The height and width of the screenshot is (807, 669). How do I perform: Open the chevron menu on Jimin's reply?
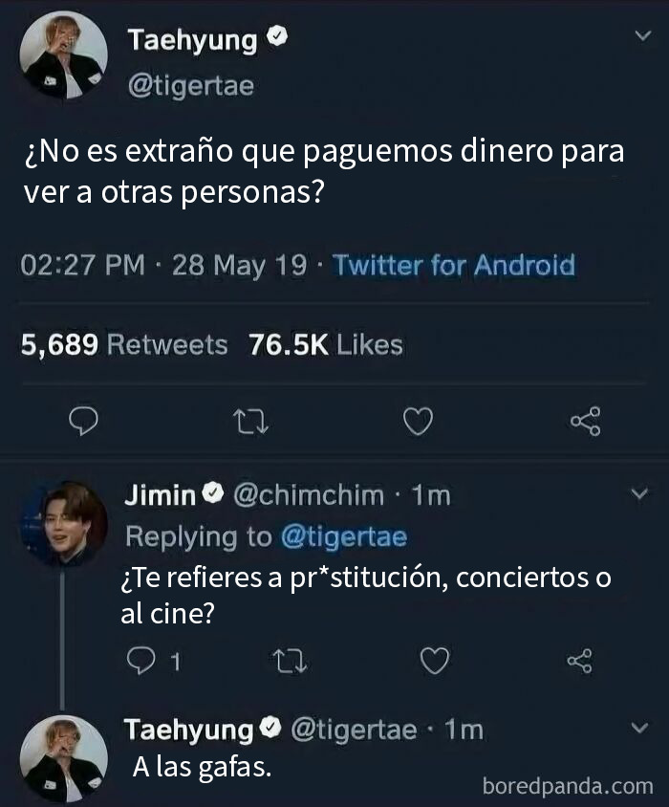click(638, 491)
